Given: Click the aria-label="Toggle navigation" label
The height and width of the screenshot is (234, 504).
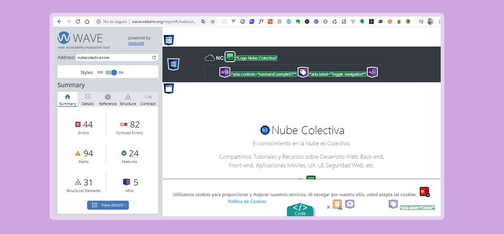Looking at the screenshot, I should [x=337, y=74].
